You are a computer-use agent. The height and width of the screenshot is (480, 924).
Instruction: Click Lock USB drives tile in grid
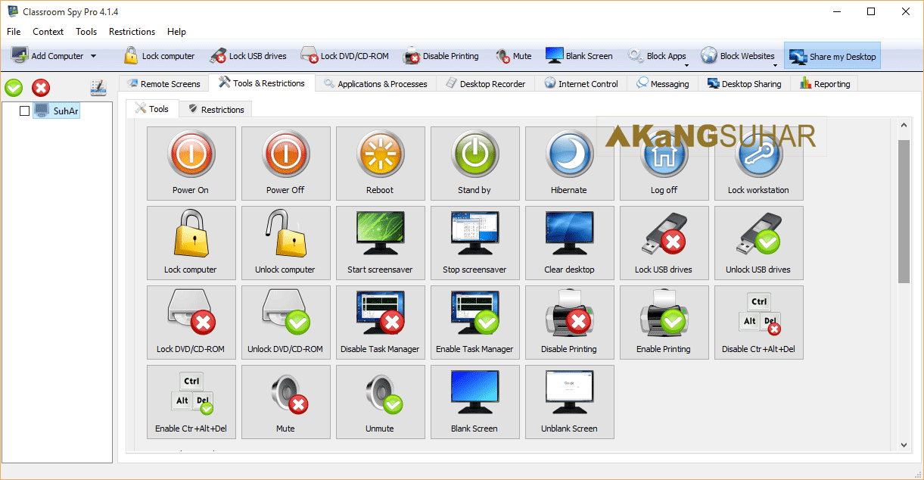point(664,242)
